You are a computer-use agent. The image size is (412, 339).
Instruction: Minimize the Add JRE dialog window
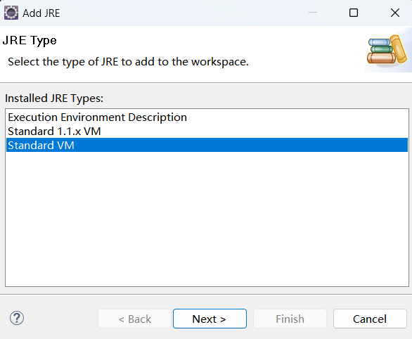[x=312, y=13]
